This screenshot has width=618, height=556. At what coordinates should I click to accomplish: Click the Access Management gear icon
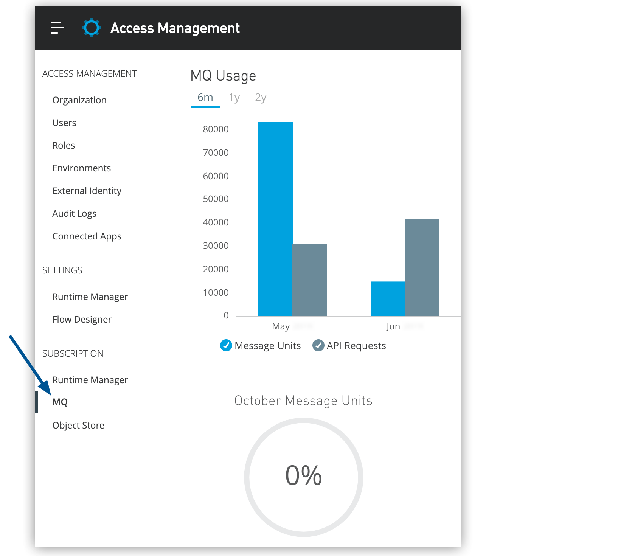point(91,28)
